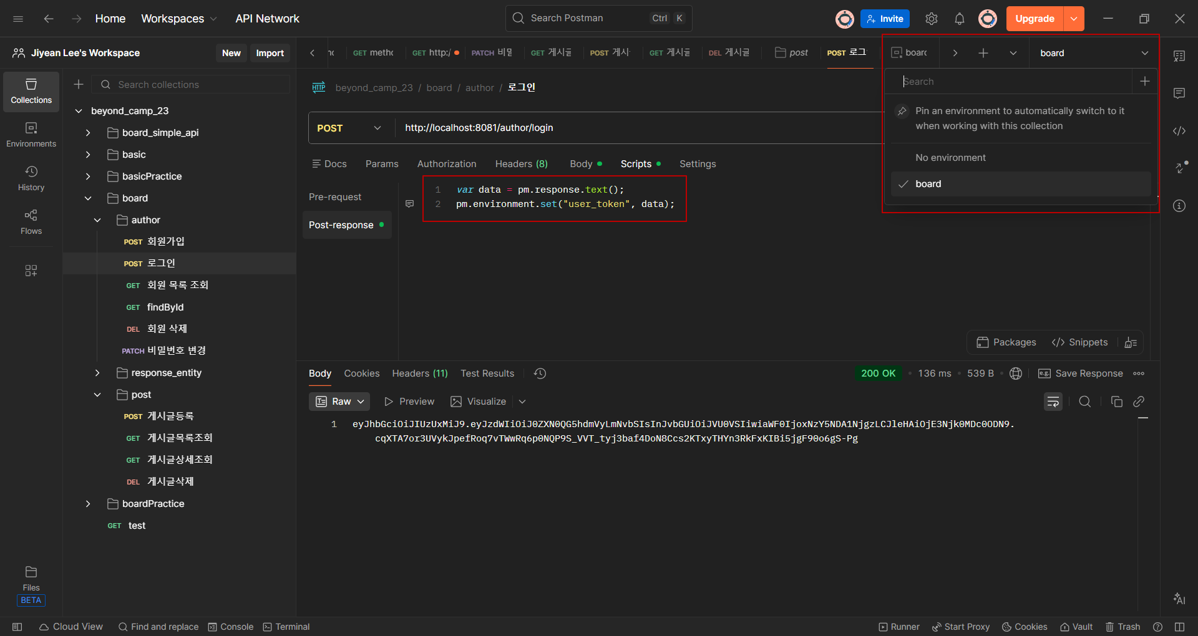Open the POST method dropdown
The width and height of the screenshot is (1198, 636).
click(x=350, y=128)
